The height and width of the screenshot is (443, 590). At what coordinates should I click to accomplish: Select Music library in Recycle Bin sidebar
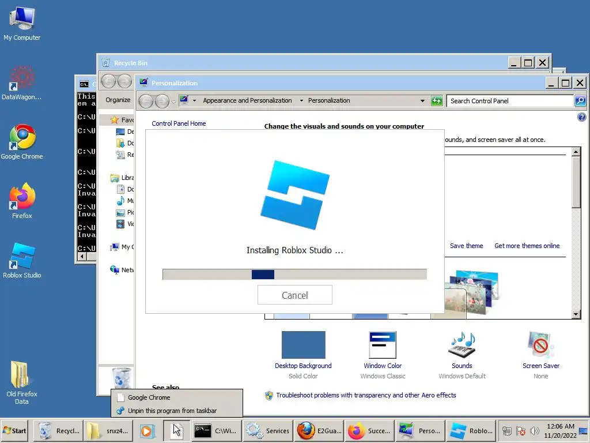pos(125,201)
